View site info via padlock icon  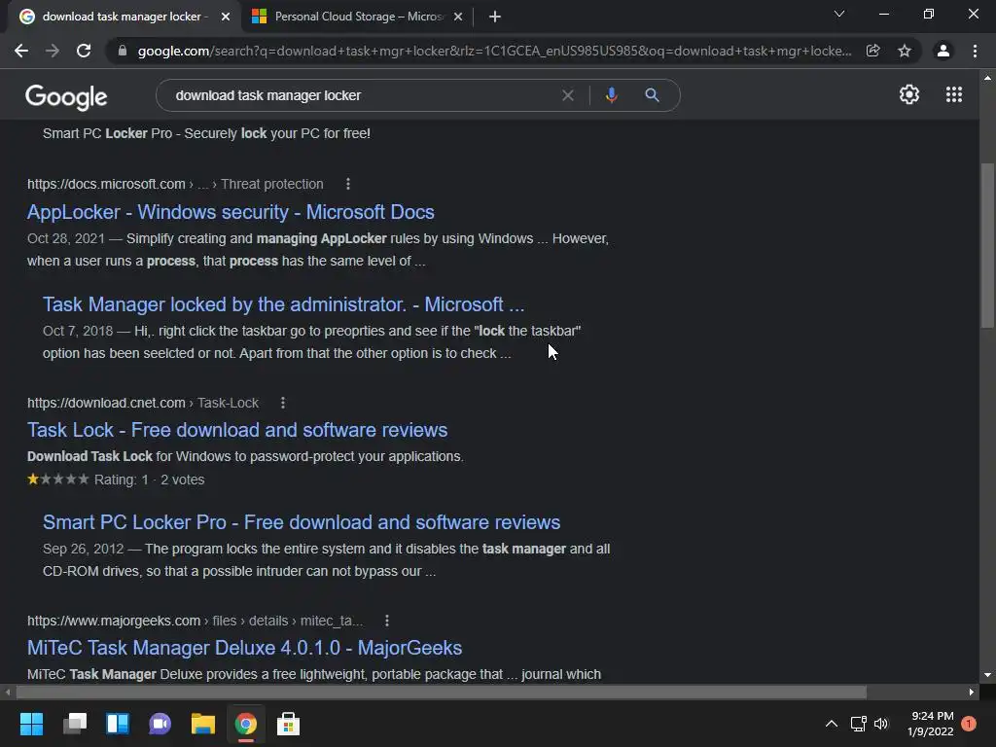pos(123,51)
